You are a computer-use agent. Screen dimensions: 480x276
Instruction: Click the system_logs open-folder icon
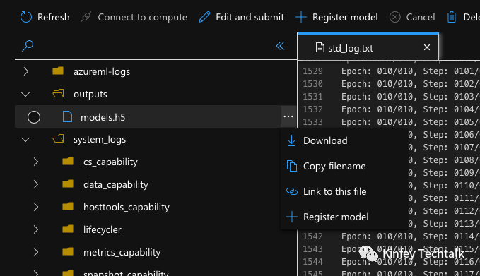[x=58, y=139]
